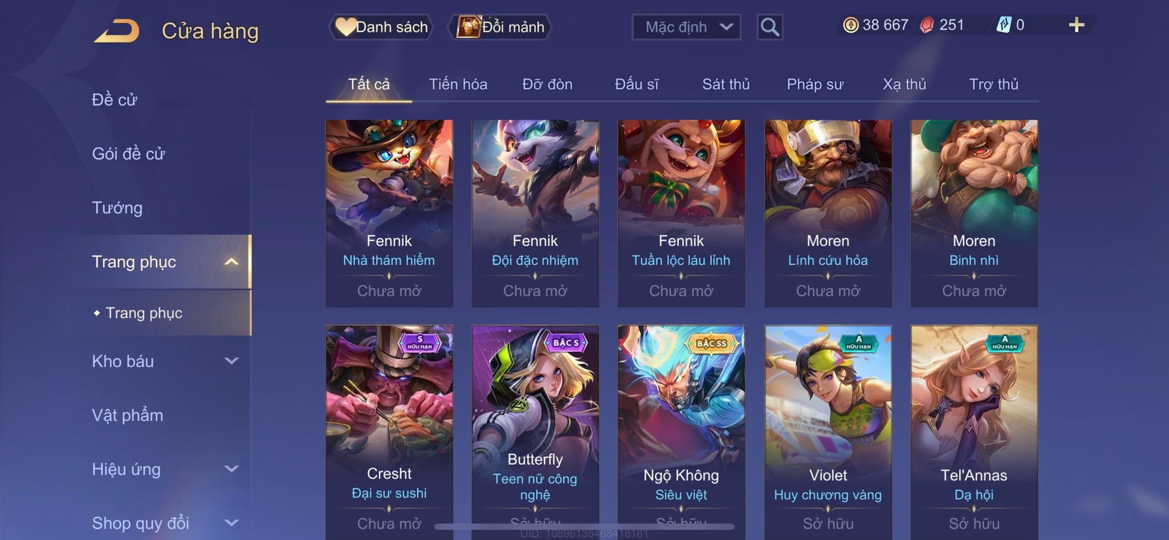Click the plus icon to add currency
The width and height of the screenshot is (1169, 540).
point(1076,25)
